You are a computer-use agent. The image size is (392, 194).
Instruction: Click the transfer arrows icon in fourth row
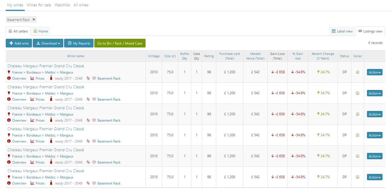click(x=88, y=141)
